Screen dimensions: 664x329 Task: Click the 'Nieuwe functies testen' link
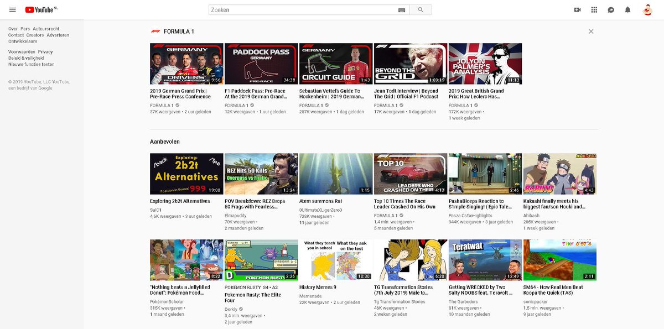32,65
